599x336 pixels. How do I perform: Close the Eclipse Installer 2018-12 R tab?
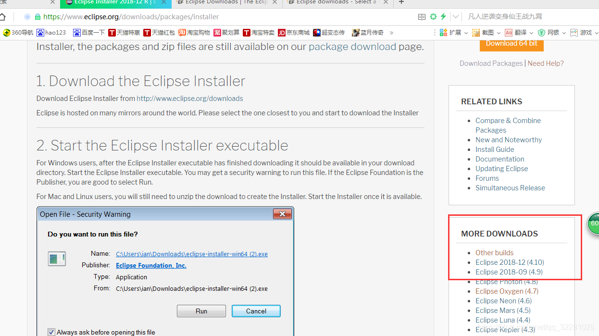coord(164,2)
